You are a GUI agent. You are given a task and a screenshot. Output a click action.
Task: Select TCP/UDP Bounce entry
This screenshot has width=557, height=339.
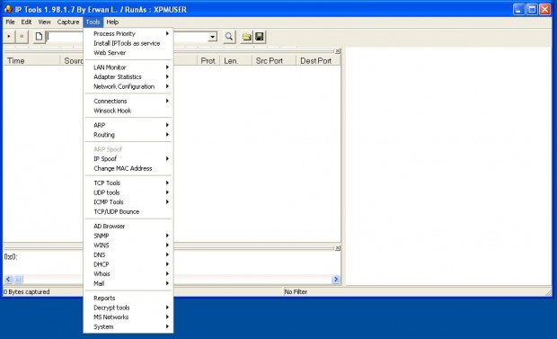point(128,211)
